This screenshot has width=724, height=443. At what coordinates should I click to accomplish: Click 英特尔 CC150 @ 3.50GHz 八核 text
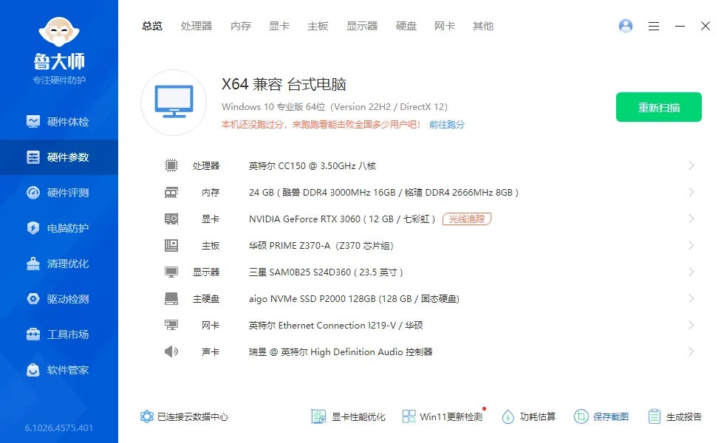(313, 165)
